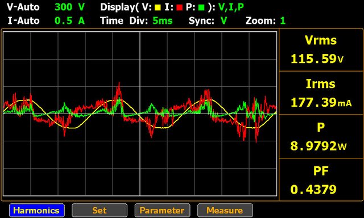
Task: Open the Harmonics view button
Action: point(37,210)
